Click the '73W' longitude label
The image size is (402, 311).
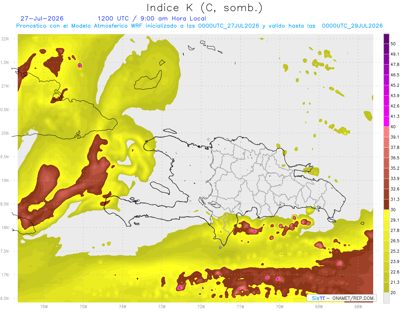(x=162, y=306)
